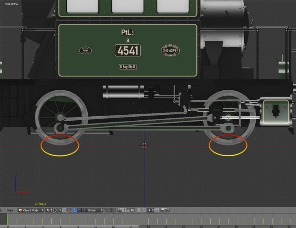296x228 pixels.
Task: Click the 4541 number plate on locomotive
Action: (x=128, y=50)
